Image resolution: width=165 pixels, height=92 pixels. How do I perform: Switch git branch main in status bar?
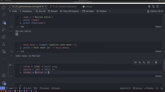(x=10, y=88)
